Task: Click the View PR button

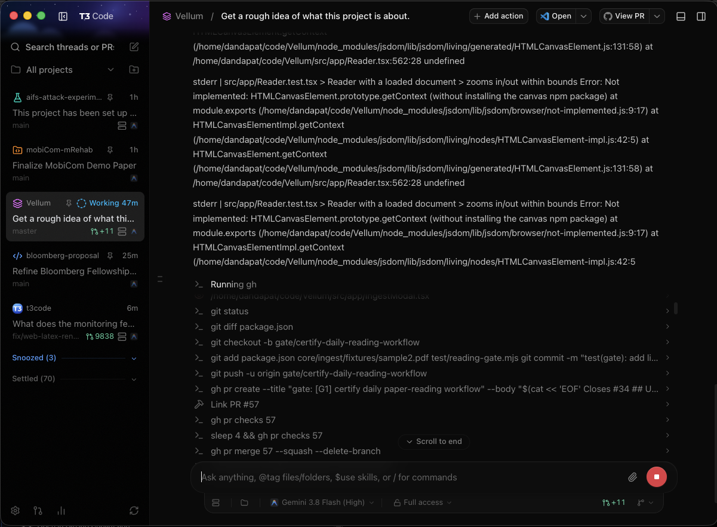Action: (x=624, y=16)
